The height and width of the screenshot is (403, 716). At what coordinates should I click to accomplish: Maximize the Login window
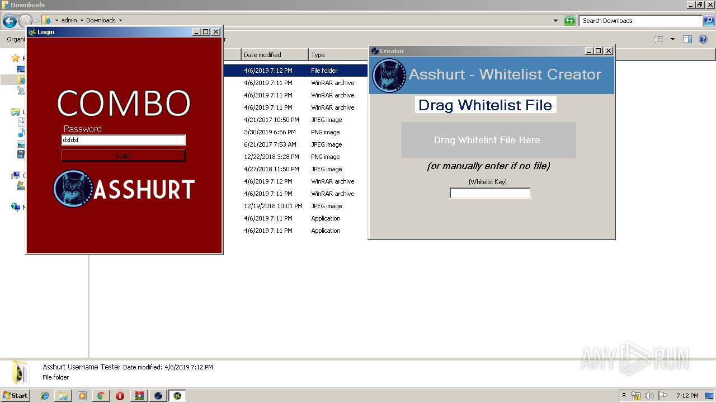(x=206, y=32)
